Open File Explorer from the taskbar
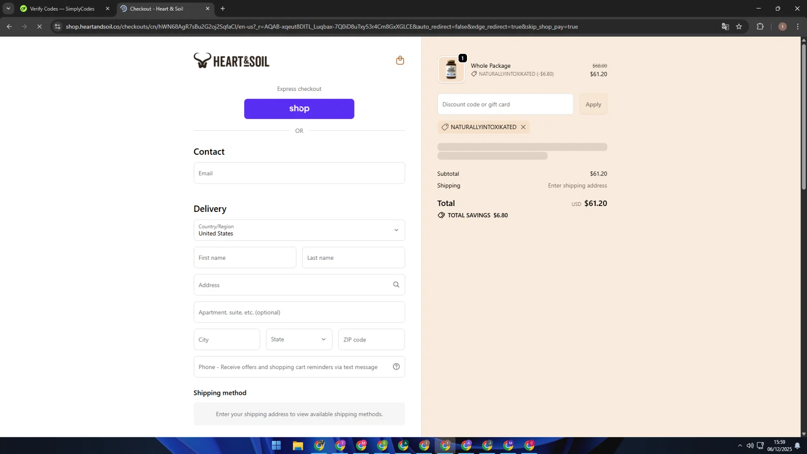 coord(298,445)
